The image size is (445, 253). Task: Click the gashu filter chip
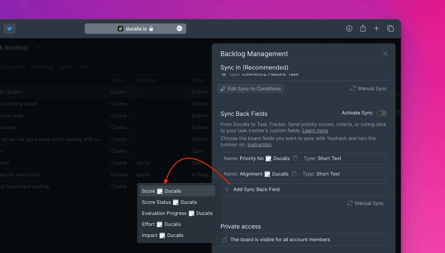66,67
